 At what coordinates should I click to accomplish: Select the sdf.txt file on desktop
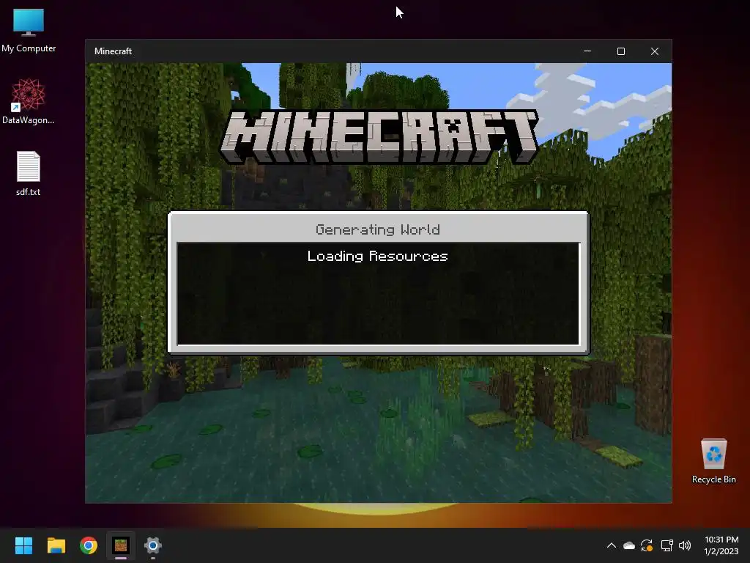(29, 173)
